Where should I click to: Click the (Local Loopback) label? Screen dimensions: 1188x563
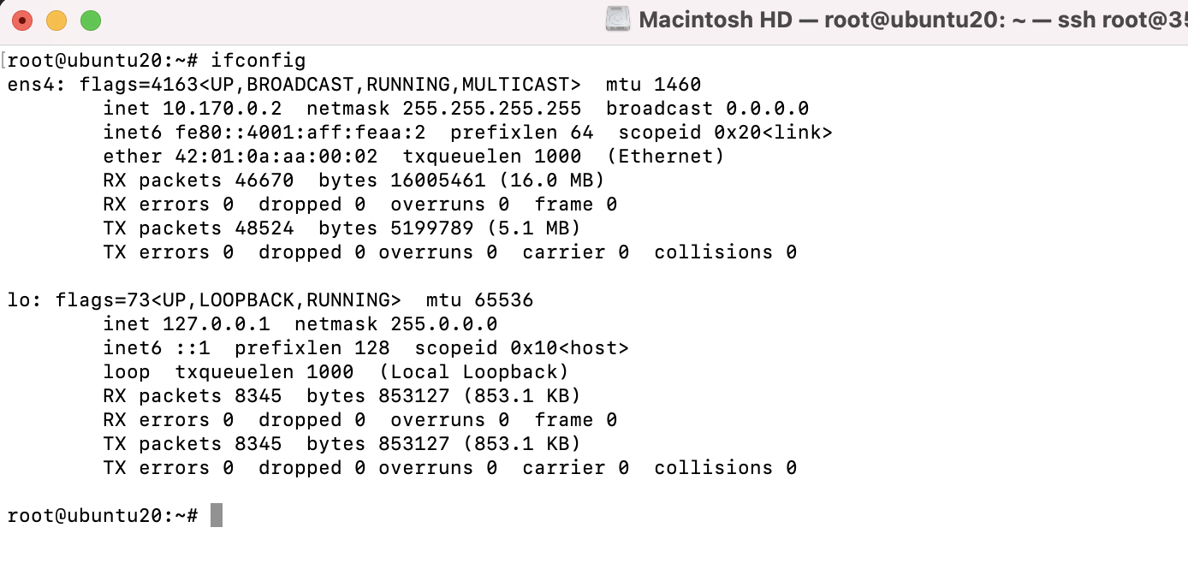[x=474, y=372]
